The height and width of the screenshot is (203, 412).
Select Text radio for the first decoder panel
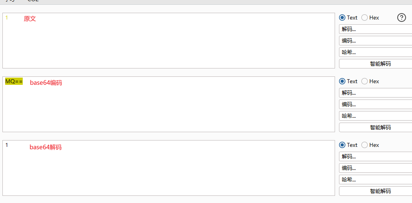tap(342, 18)
